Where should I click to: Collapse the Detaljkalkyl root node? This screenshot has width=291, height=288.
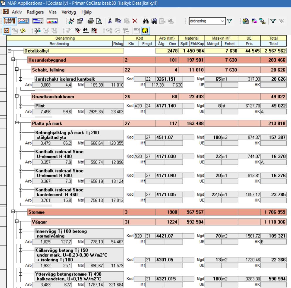(x=9, y=51)
